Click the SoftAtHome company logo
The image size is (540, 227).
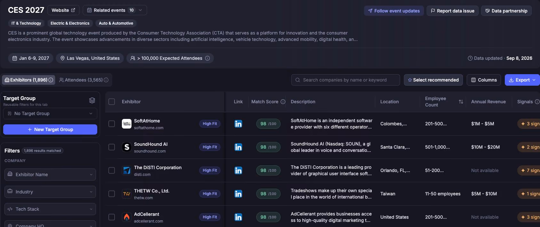[127, 124]
